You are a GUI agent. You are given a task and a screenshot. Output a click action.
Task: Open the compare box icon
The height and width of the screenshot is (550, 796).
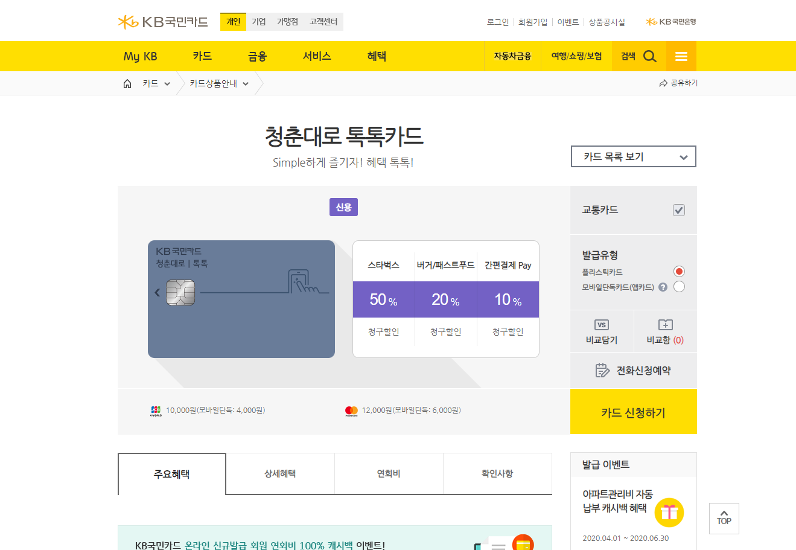[x=665, y=325]
